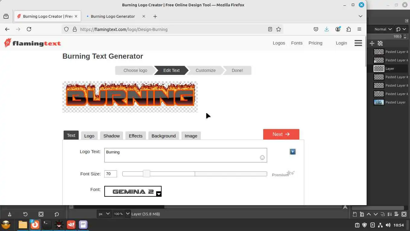Raise layer with up arrow in GIMP
This screenshot has height=231, width=410.
pyautogui.click(x=369, y=214)
